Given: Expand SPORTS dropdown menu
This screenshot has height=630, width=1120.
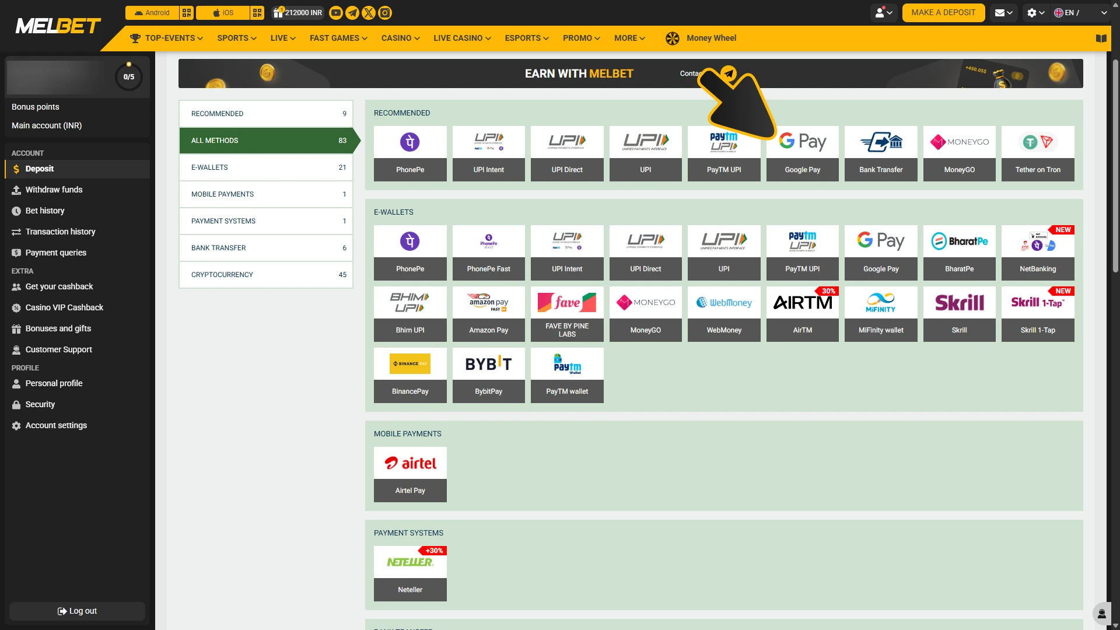Looking at the screenshot, I should point(237,38).
